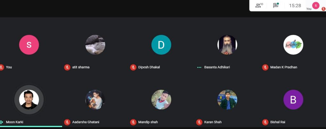Screen dimensions: 326x129
Task: Click the muted mic icon beside Madan K Pradhan
Action: [265, 67]
